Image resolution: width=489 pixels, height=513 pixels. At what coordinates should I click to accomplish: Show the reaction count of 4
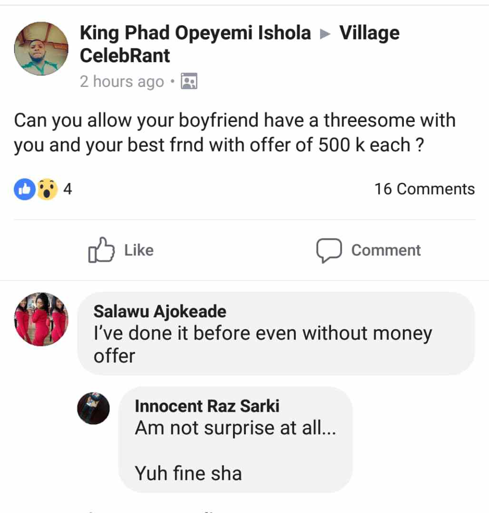pyautogui.click(x=68, y=189)
